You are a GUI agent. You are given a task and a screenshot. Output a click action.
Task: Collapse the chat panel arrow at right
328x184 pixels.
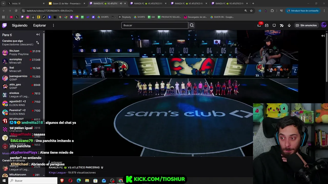[x=323, y=36]
